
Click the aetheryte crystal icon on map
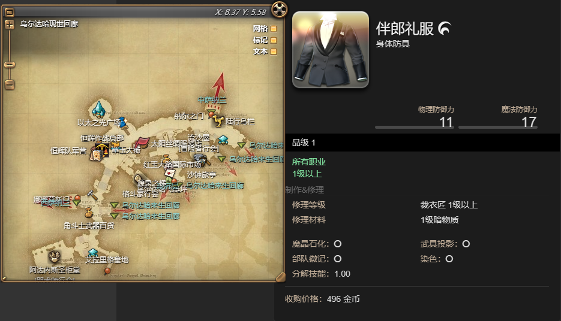[98, 109]
